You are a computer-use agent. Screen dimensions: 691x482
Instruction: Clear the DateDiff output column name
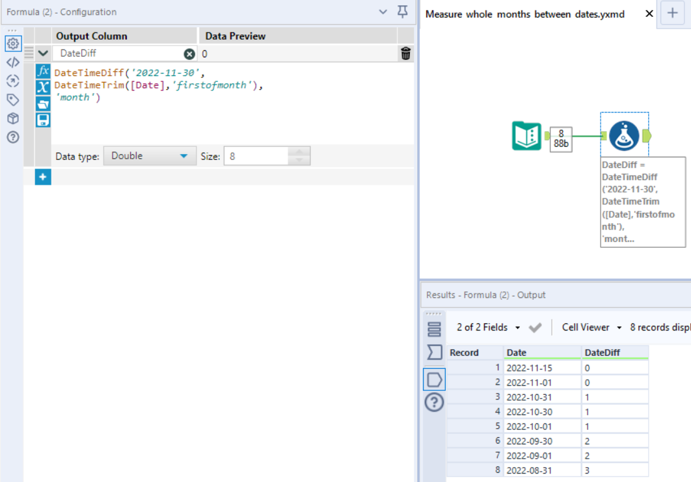point(189,54)
